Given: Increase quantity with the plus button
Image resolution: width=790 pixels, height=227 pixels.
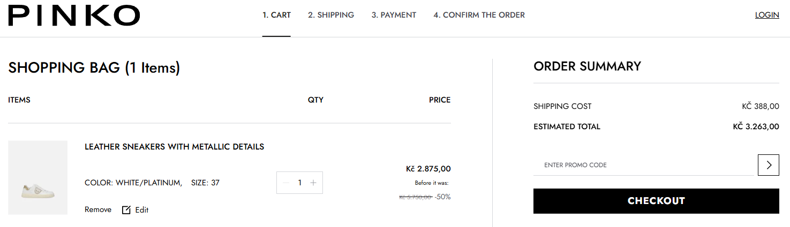Looking at the screenshot, I should click(313, 183).
